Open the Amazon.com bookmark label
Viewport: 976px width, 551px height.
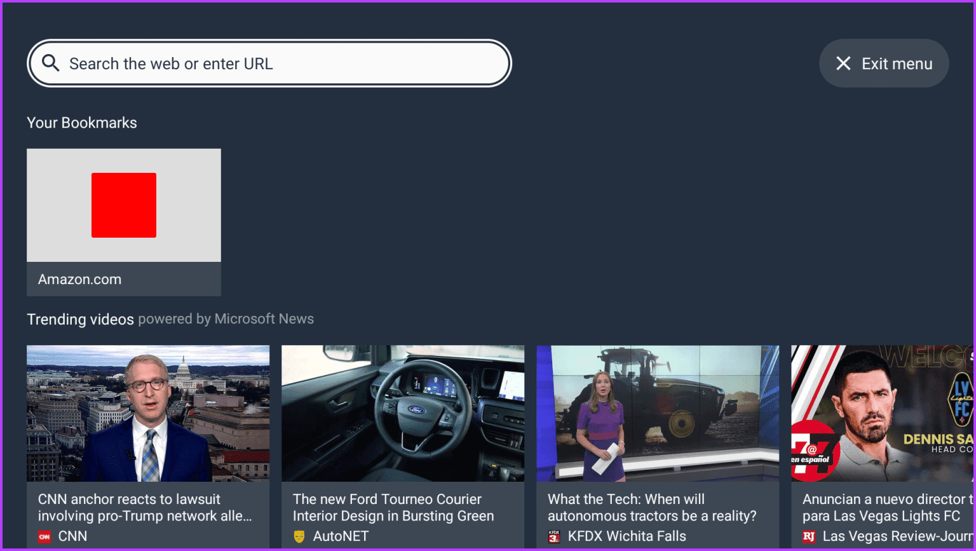pos(80,279)
